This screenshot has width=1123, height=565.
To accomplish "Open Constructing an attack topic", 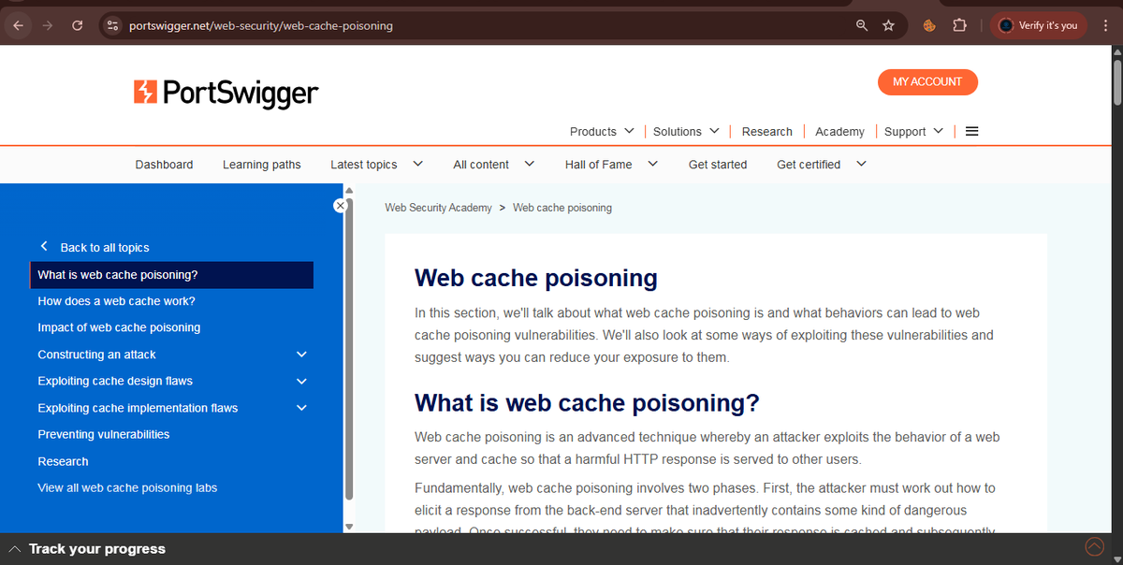I will pos(96,355).
